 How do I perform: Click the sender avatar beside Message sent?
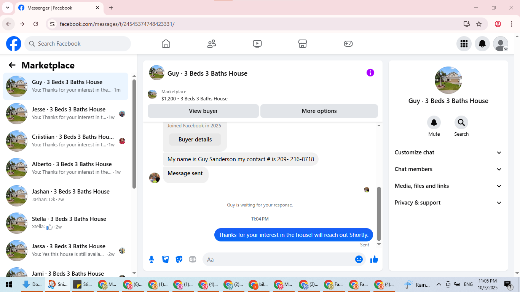(x=155, y=178)
